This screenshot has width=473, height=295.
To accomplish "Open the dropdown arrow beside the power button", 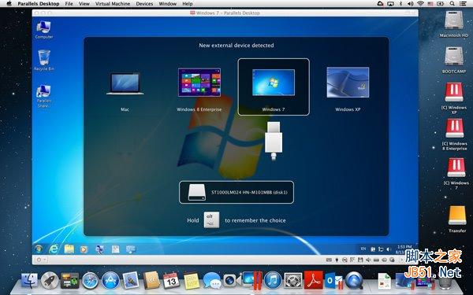I will 44,260.
